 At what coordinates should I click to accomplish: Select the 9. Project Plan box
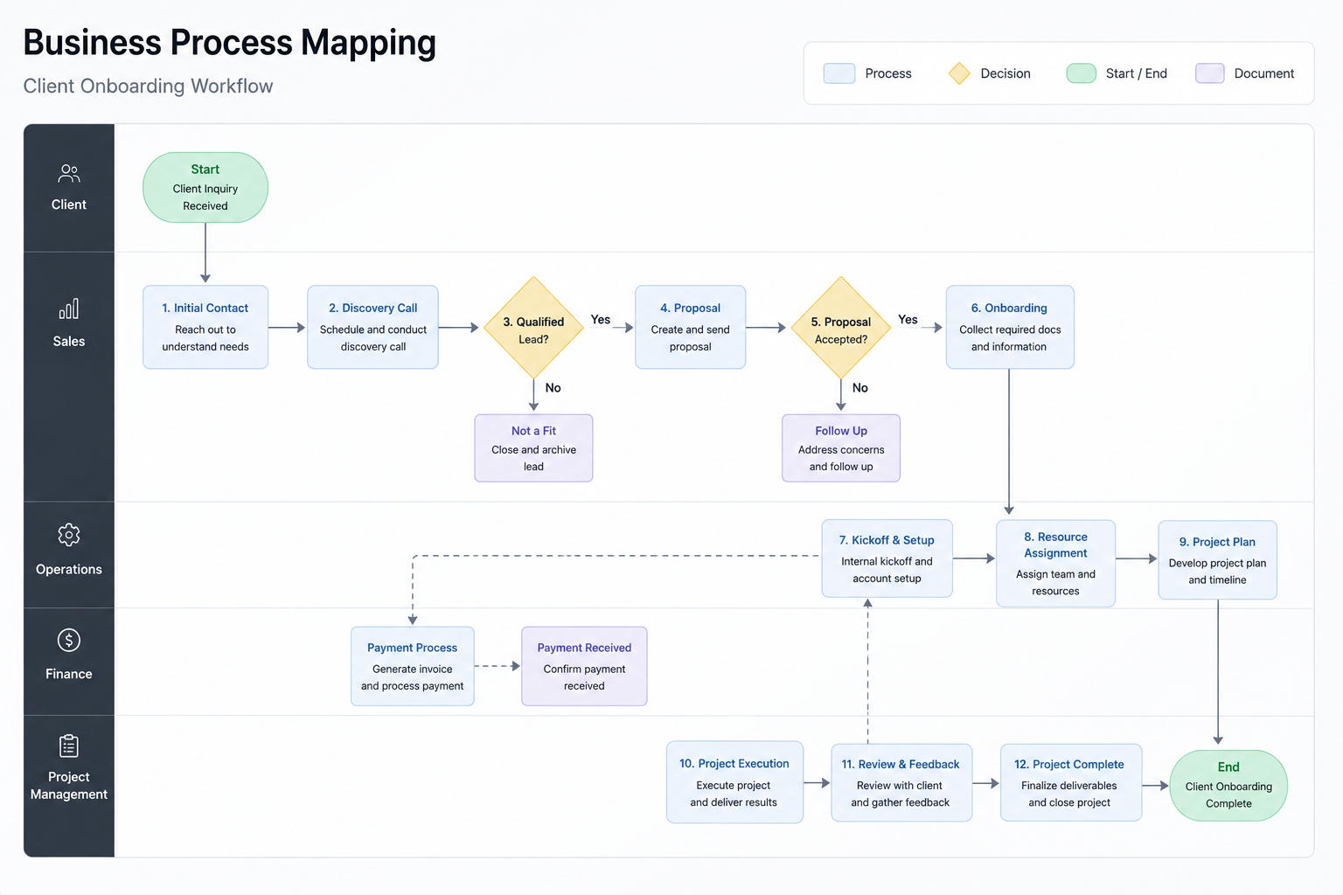(x=1218, y=560)
